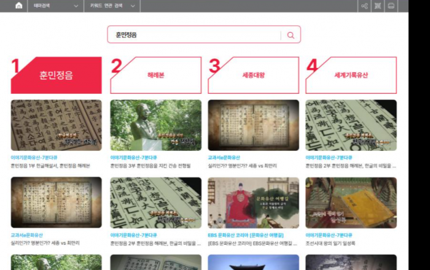The height and width of the screenshot is (270, 430).
Task: Click the print icon in top bar
Action: tap(391, 6)
